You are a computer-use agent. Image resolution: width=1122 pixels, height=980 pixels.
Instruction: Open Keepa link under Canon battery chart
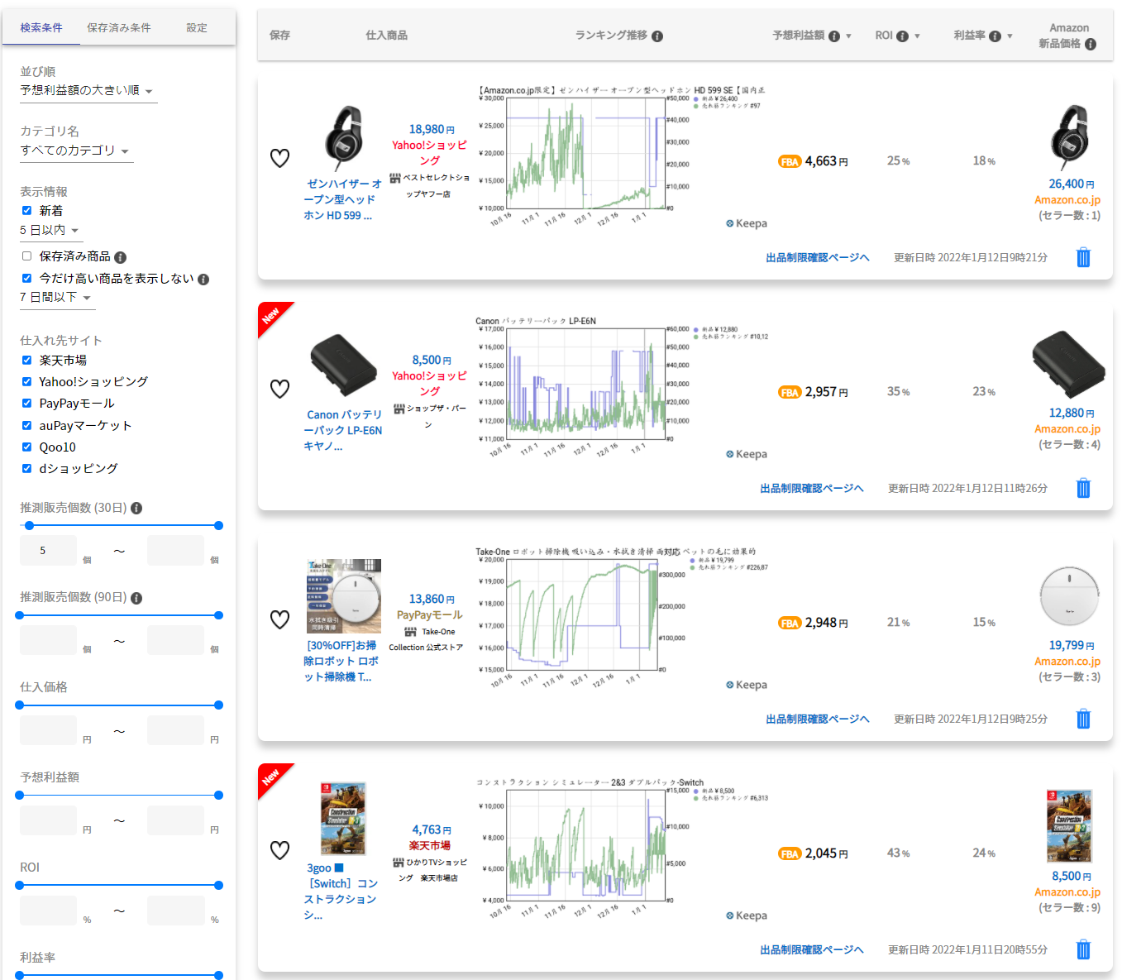pos(747,454)
